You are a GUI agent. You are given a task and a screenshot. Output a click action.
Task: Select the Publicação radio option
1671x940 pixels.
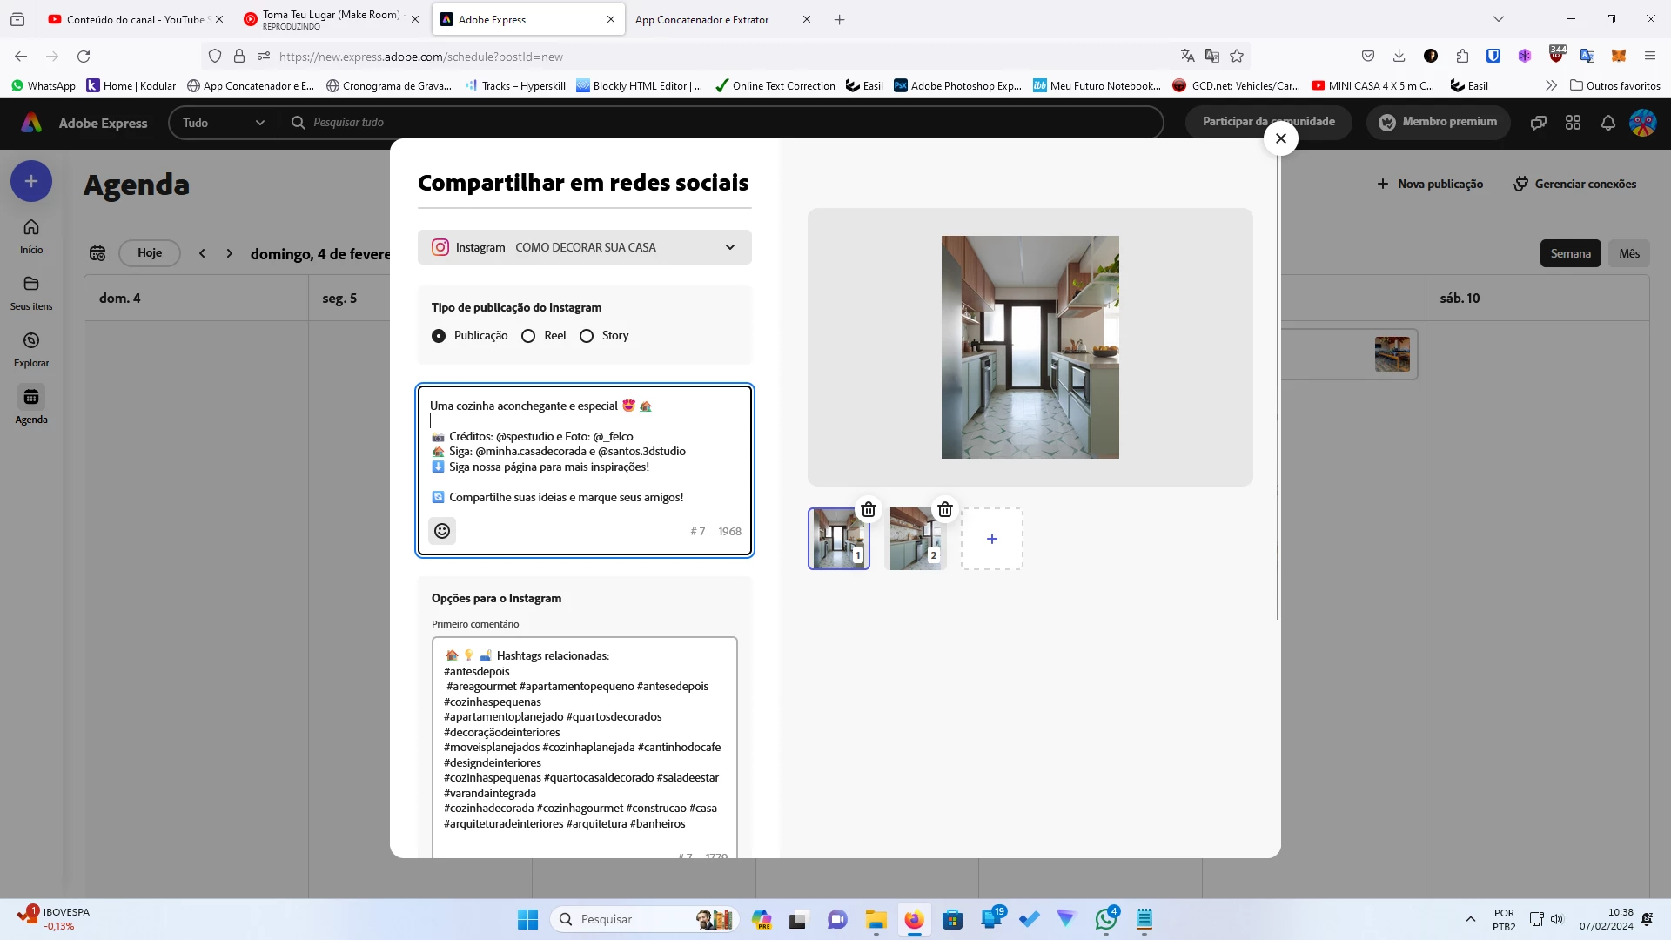click(x=439, y=336)
